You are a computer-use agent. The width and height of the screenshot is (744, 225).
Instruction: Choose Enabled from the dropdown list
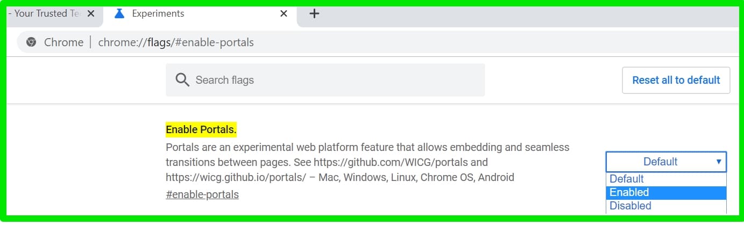pos(666,192)
